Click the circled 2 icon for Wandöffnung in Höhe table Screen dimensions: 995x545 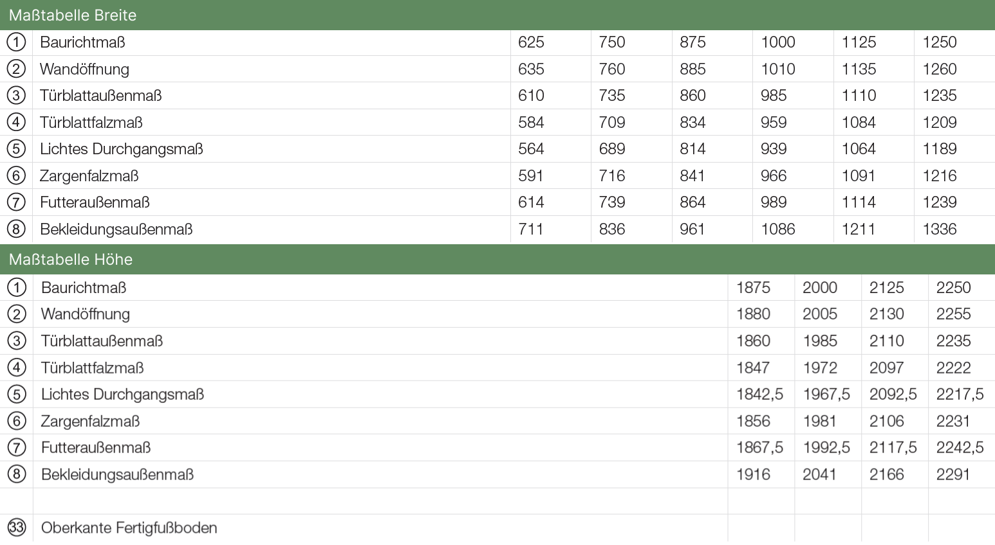click(16, 314)
